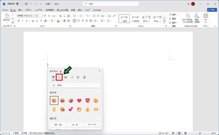Toggle the AutoSave switch
The height and width of the screenshot is (135, 219).
click(19, 4)
